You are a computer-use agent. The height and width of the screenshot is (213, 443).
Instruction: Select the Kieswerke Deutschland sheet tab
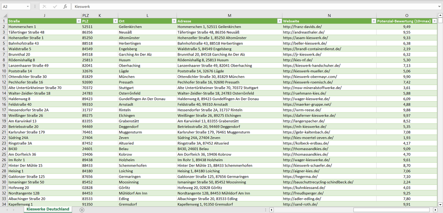(48, 209)
